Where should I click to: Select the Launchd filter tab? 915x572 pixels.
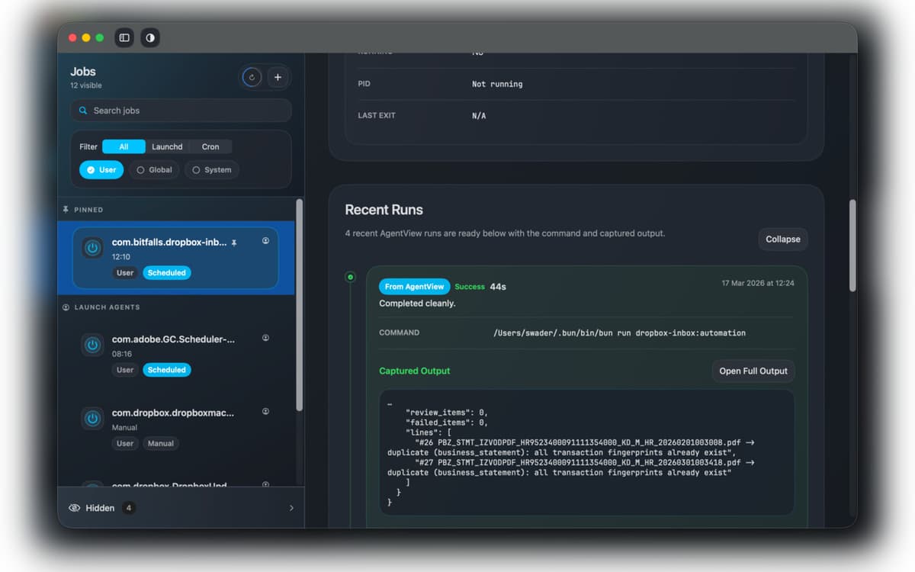coord(167,146)
